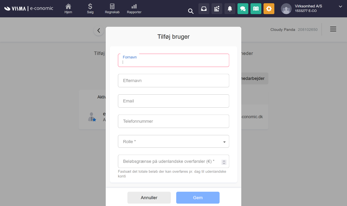Click the admin user star icon
Viewport: 347px width, 206px height.
92,117
